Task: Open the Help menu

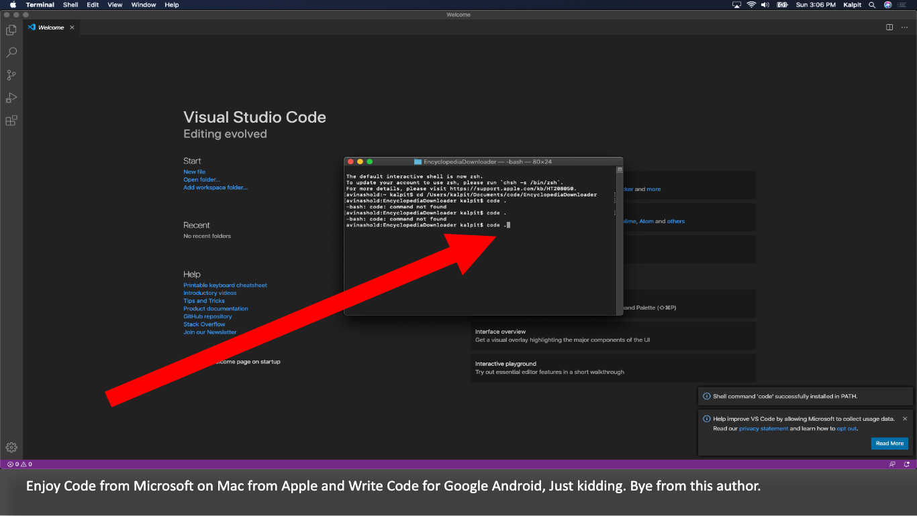Action: click(x=172, y=5)
